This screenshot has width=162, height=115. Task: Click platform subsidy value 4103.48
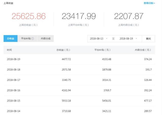(107, 59)
